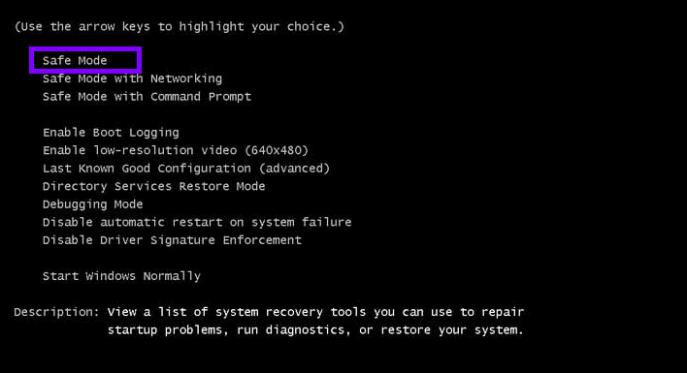Select Directory Services Restore Mode
This screenshot has height=373, width=687.
pyautogui.click(x=153, y=186)
